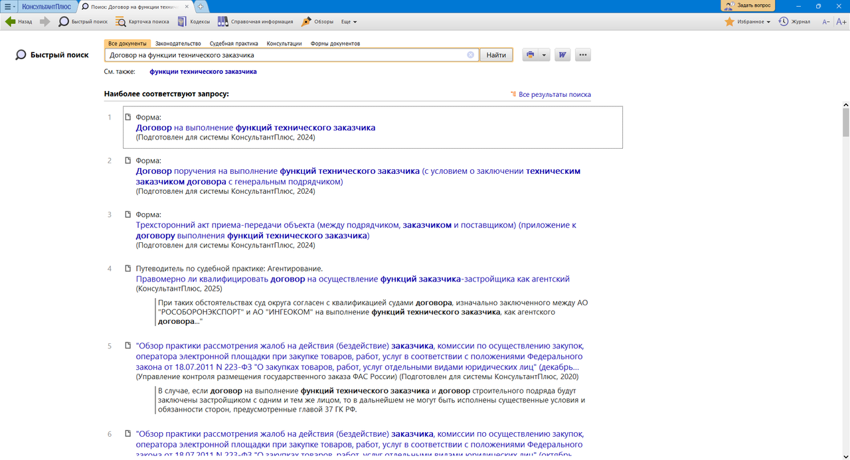The width and height of the screenshot is (850, 460).
Task: Open the main menu hamburger button
Action: 8,6
